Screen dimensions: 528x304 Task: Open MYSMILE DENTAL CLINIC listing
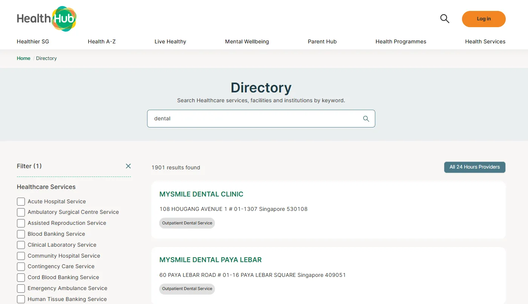201,194
